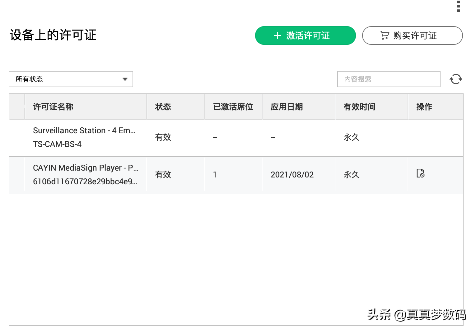This screenshot has width=476, height=330.
Task: Click the 操作 column header
Action: 424,107
